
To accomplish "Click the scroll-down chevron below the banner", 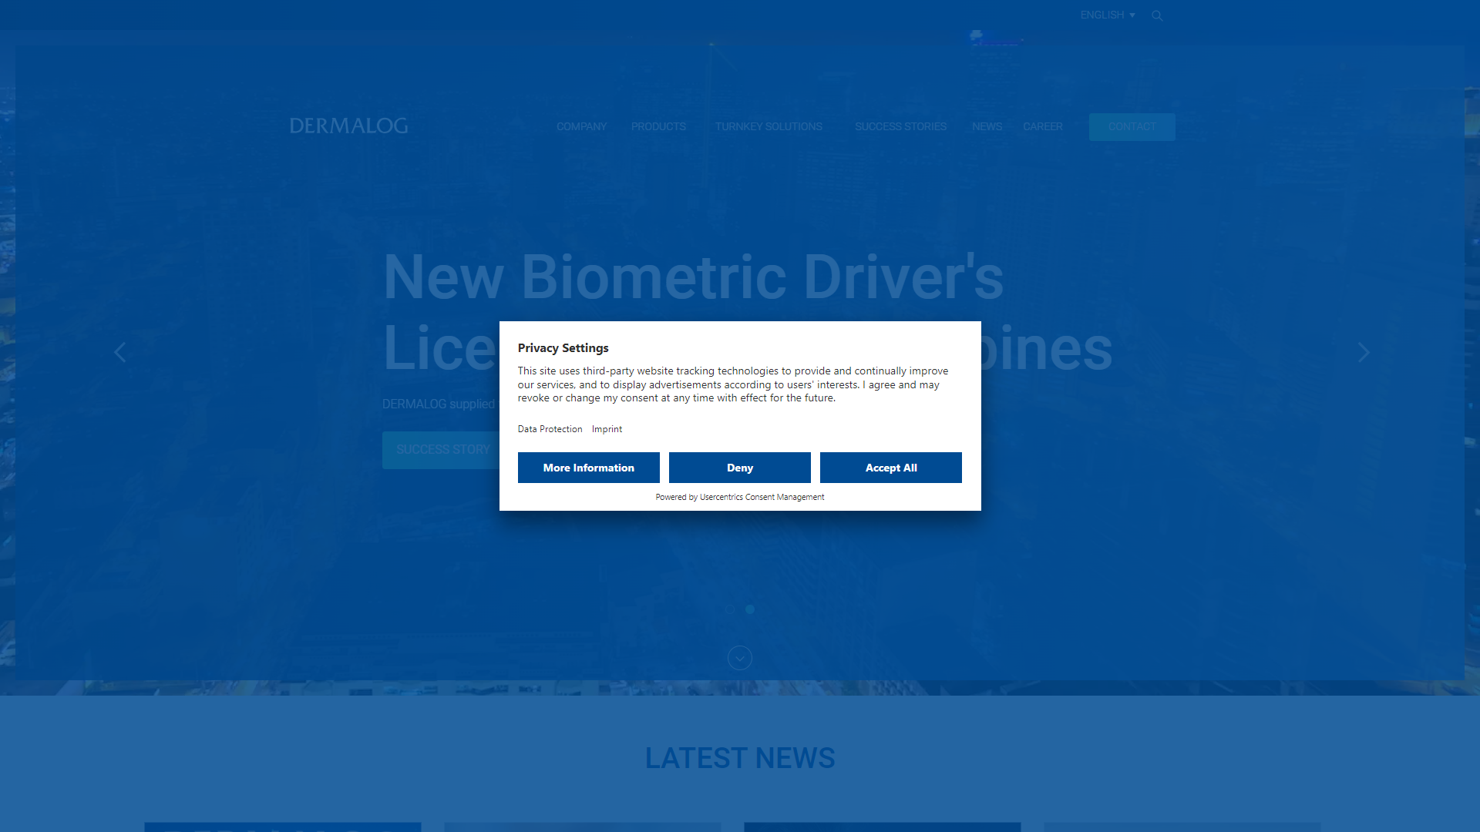I will [739, 657].
